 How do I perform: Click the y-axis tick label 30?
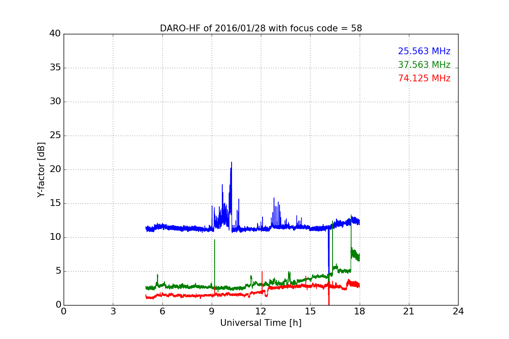click(55, 102)
